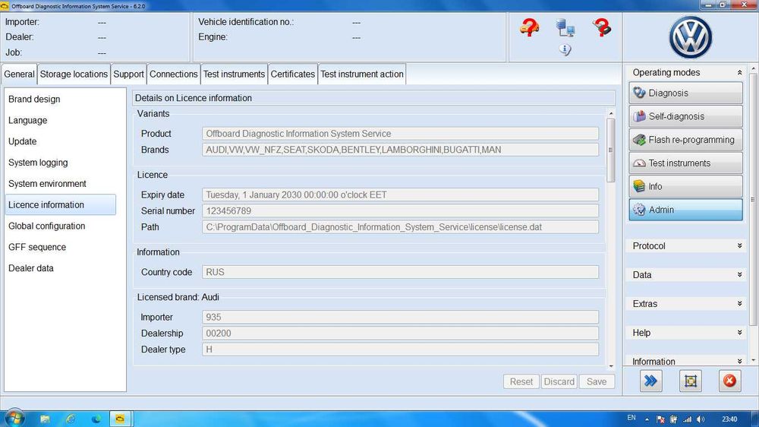The image size is (759, 427).
Task: Click the Admin gear icon
Action: (639, 210)
